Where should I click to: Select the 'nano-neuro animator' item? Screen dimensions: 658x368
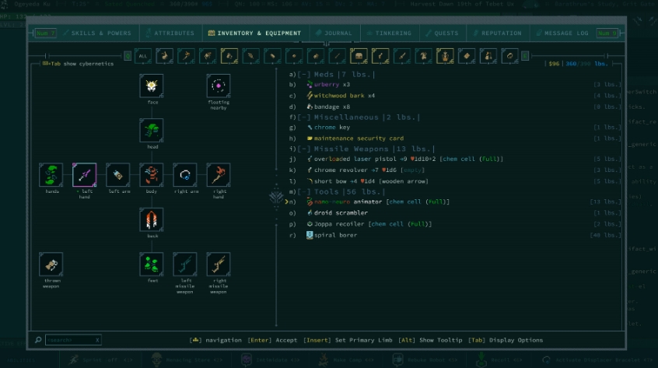coord(455,202)
